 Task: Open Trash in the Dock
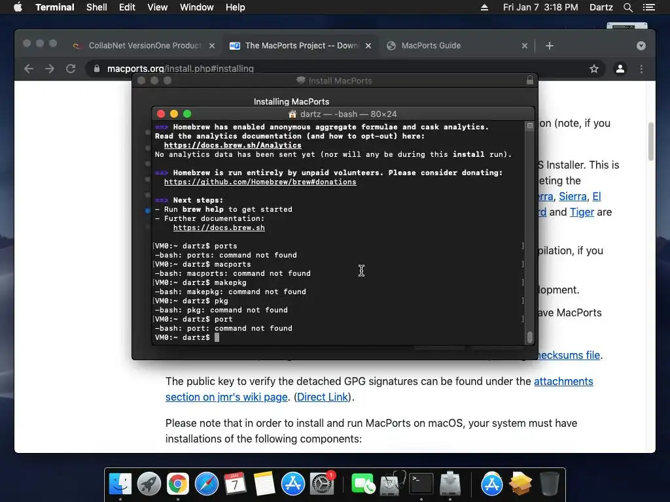click(x=549, y=484)
